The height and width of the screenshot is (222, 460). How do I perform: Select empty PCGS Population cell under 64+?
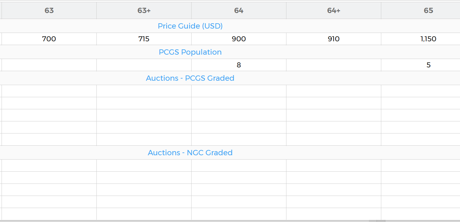[334, 65]
